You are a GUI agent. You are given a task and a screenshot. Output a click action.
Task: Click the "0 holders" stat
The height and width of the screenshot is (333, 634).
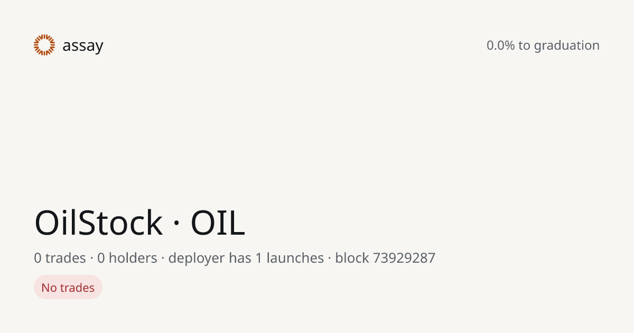pyautogui.click(x=127, y=258)
